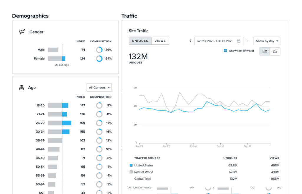Click the birthday cake icon beside Age
Image resolution: width=302 pixels, height=194 pixels.
pyautogui.click(x=21, y=87)
